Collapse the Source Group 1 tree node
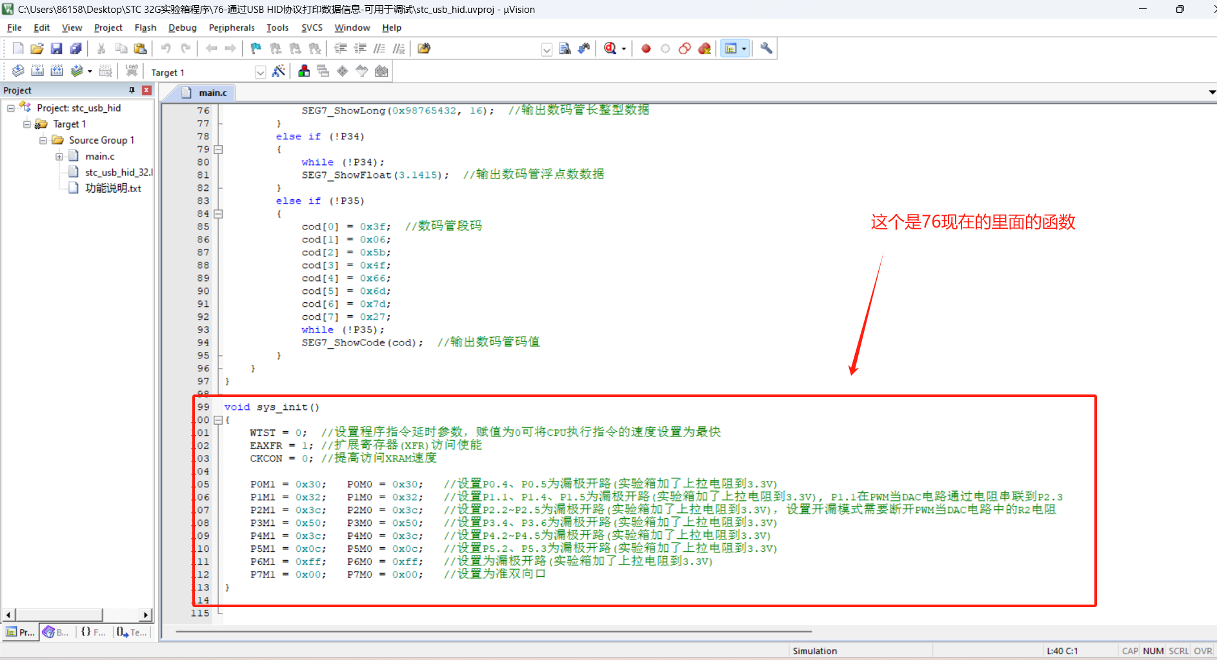This screenshot has width=1217, height=660. (43, 141)
